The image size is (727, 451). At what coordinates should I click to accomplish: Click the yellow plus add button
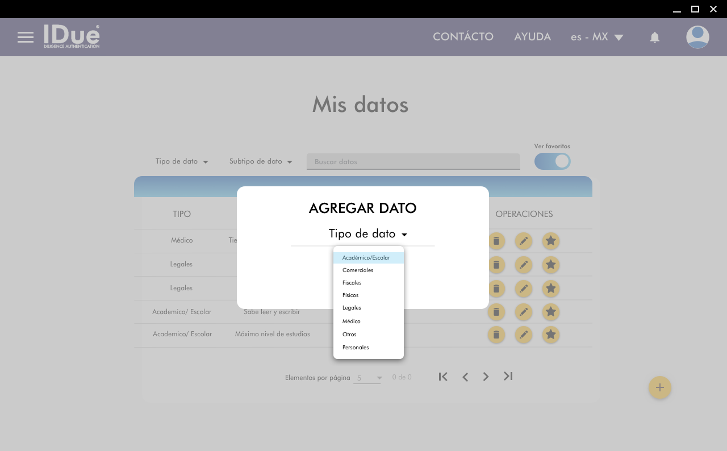click(659, 387)
